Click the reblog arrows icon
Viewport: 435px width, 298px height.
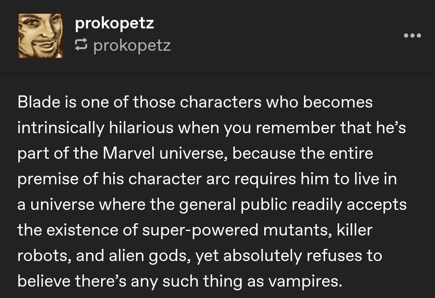82,45
